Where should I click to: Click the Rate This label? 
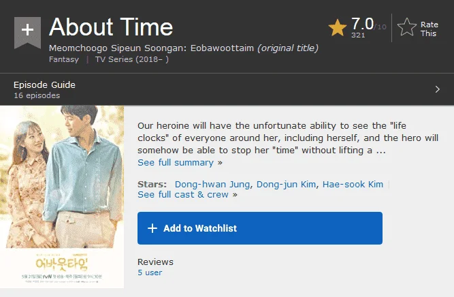point(429,29)
